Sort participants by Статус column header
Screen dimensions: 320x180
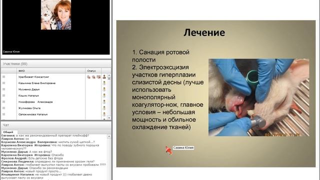(x=93, y=71)
